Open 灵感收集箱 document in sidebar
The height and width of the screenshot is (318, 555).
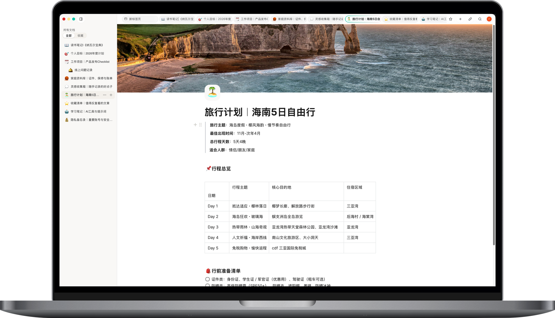click(x=88, y=87)
